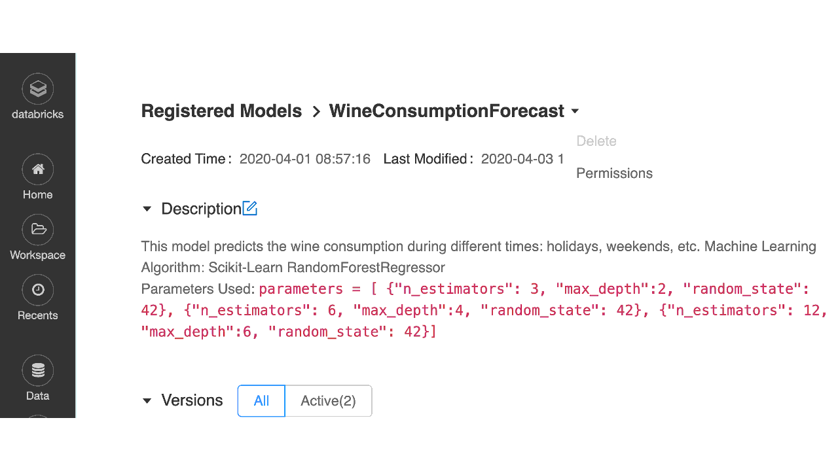Open the Permissions menu option

click(x=614, y=173)
